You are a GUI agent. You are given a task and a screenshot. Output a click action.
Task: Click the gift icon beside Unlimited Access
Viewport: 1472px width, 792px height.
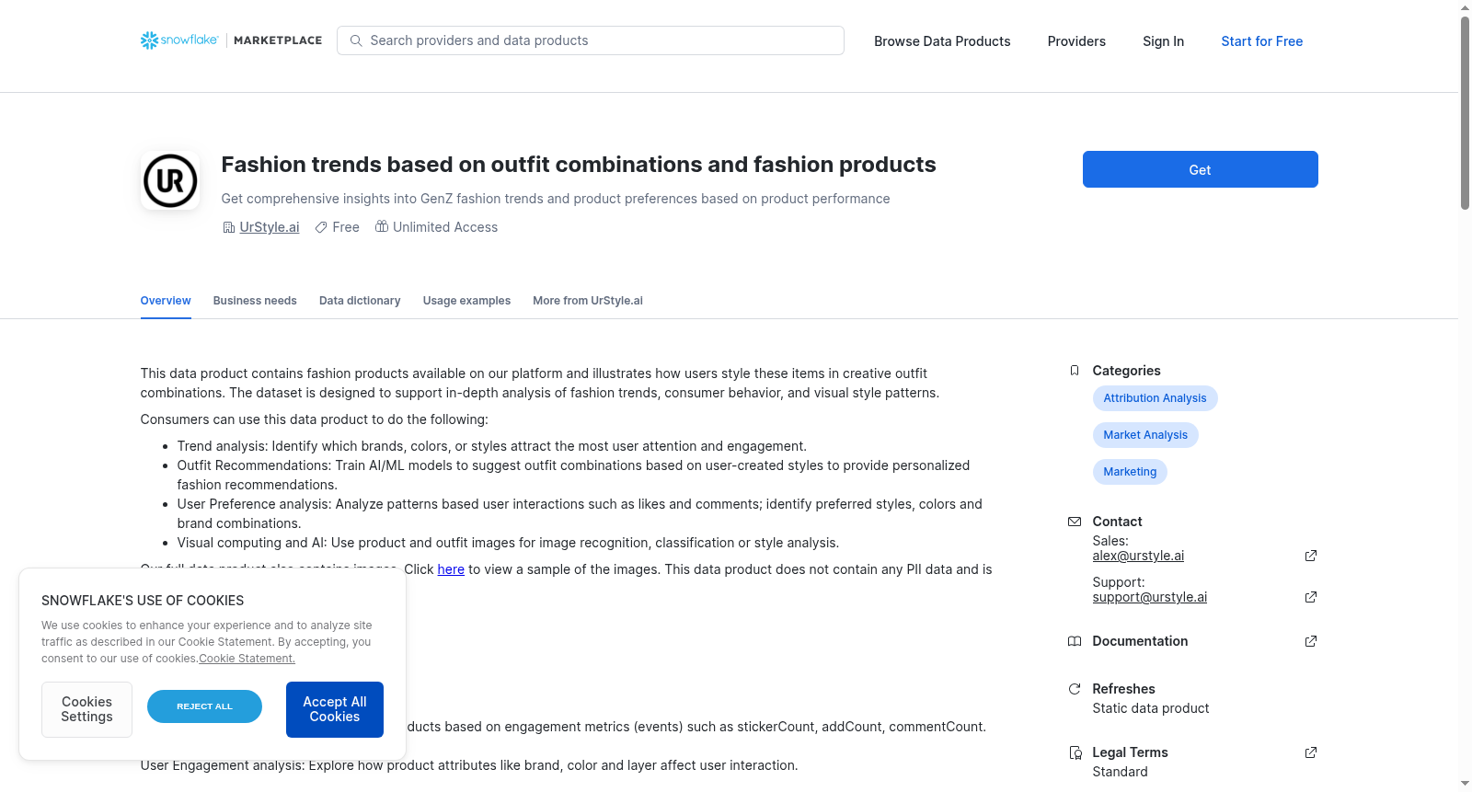coord(382,226)
